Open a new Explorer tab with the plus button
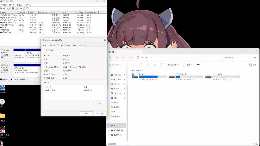The height and width of the screenshot is (146, 260). 145,52
